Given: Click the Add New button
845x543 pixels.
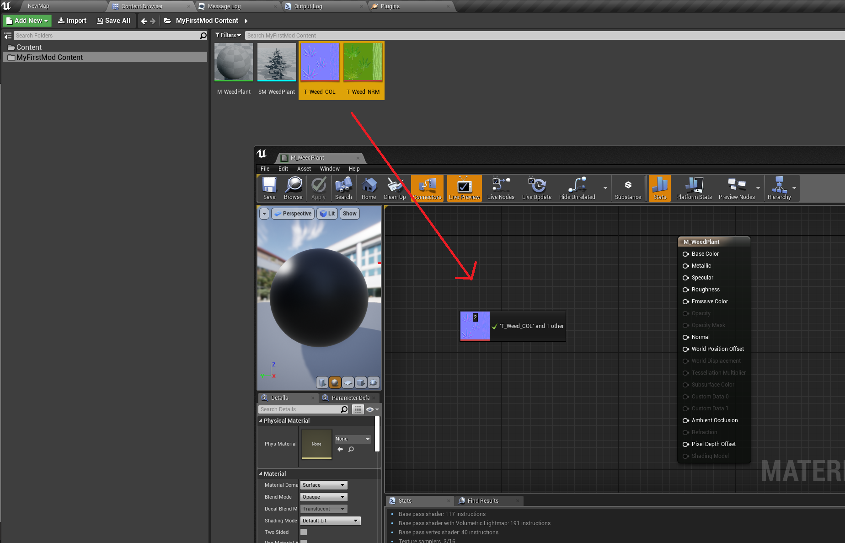Looking at the screenshot, I should coord(27,21).
